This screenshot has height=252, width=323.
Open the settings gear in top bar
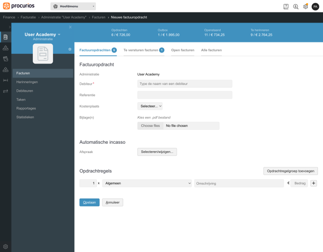[305, 6]
